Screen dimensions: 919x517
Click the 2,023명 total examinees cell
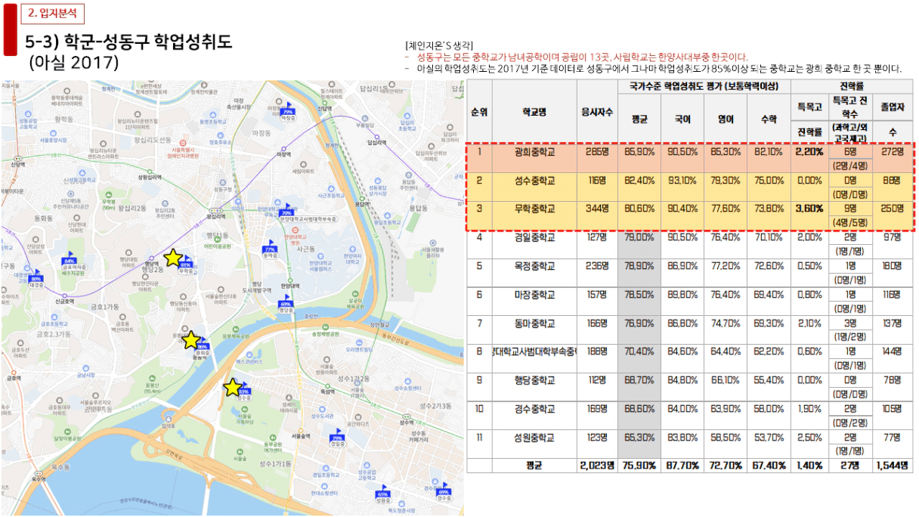coord(596,465)
